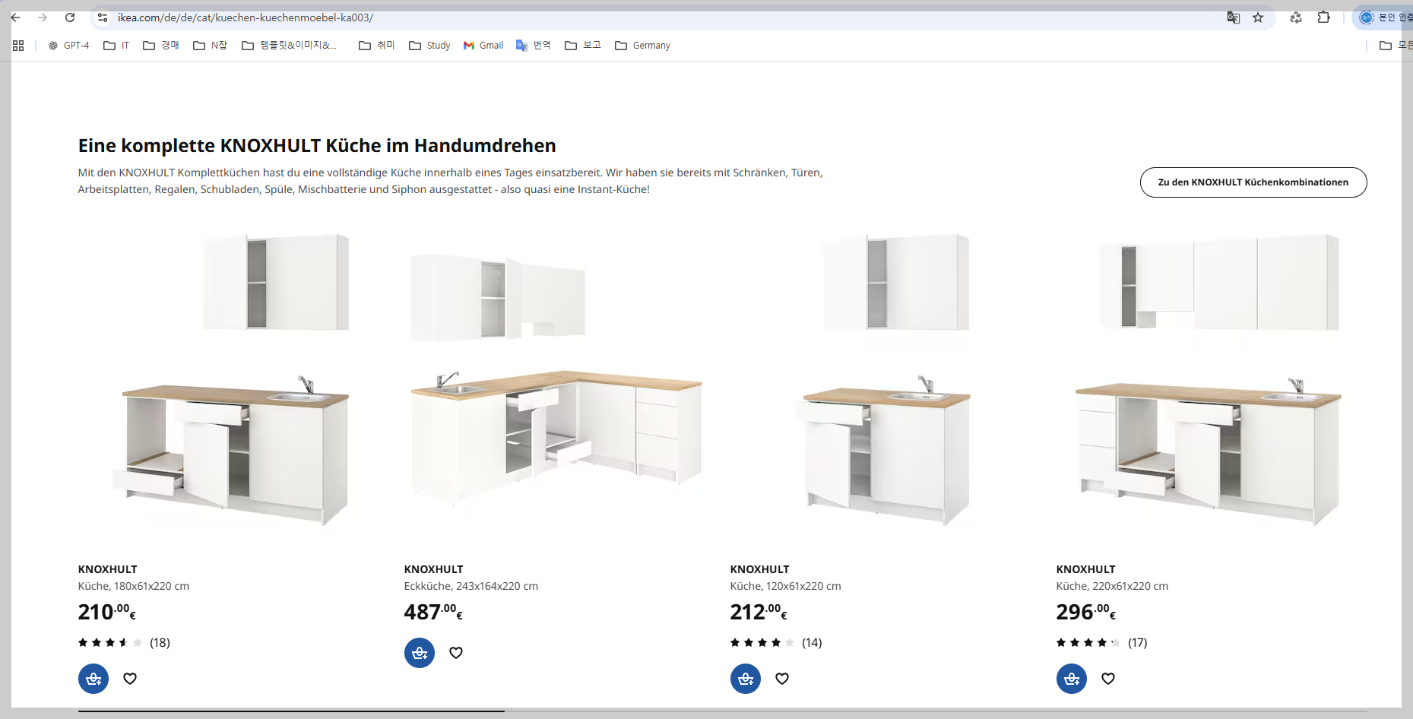1413x719 pixels.
Task: Open the GPT-4 bookmark
Action: tap(68, 46)
